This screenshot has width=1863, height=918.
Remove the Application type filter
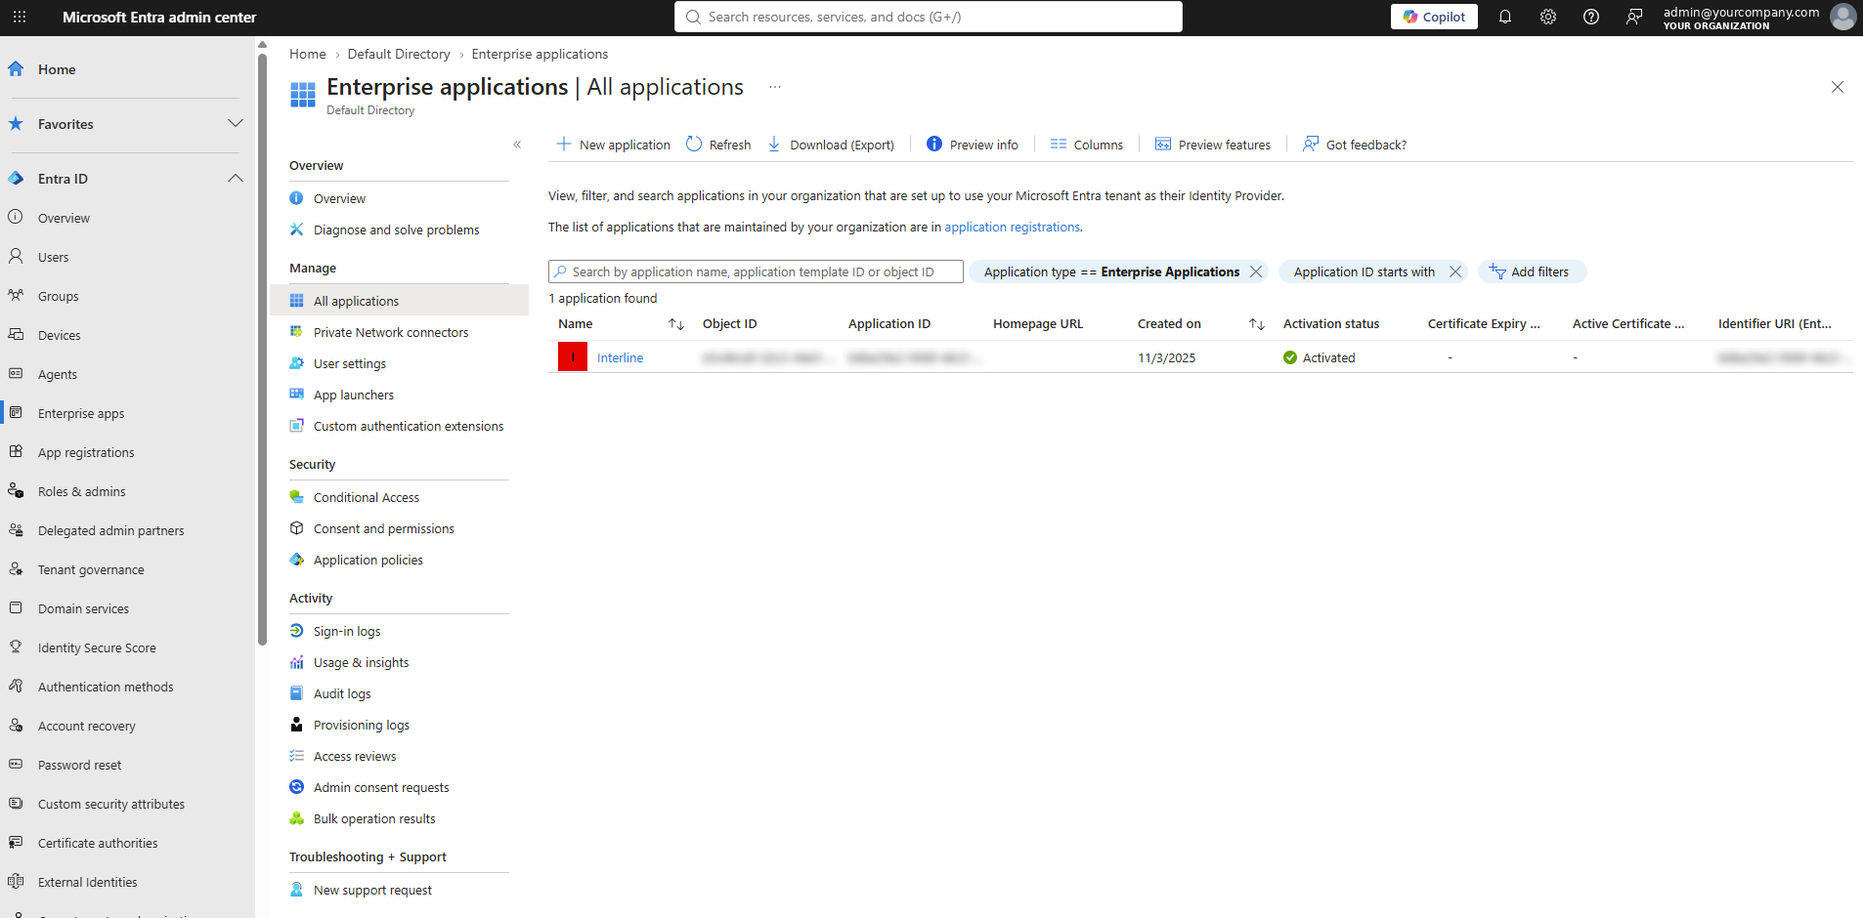pyautogui.click(x=1256, y=271)
